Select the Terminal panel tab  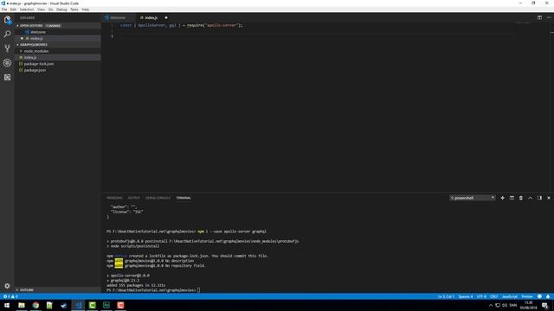tap(184, 198)
